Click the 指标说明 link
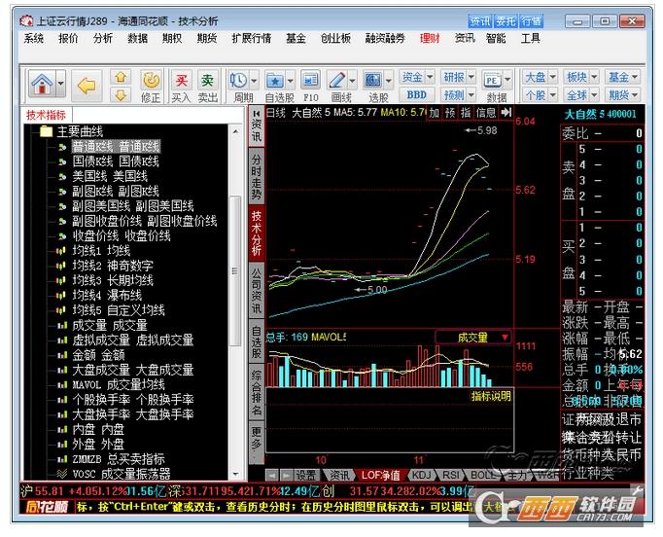Viewport: 663px width, 537px height. [491, 396]
